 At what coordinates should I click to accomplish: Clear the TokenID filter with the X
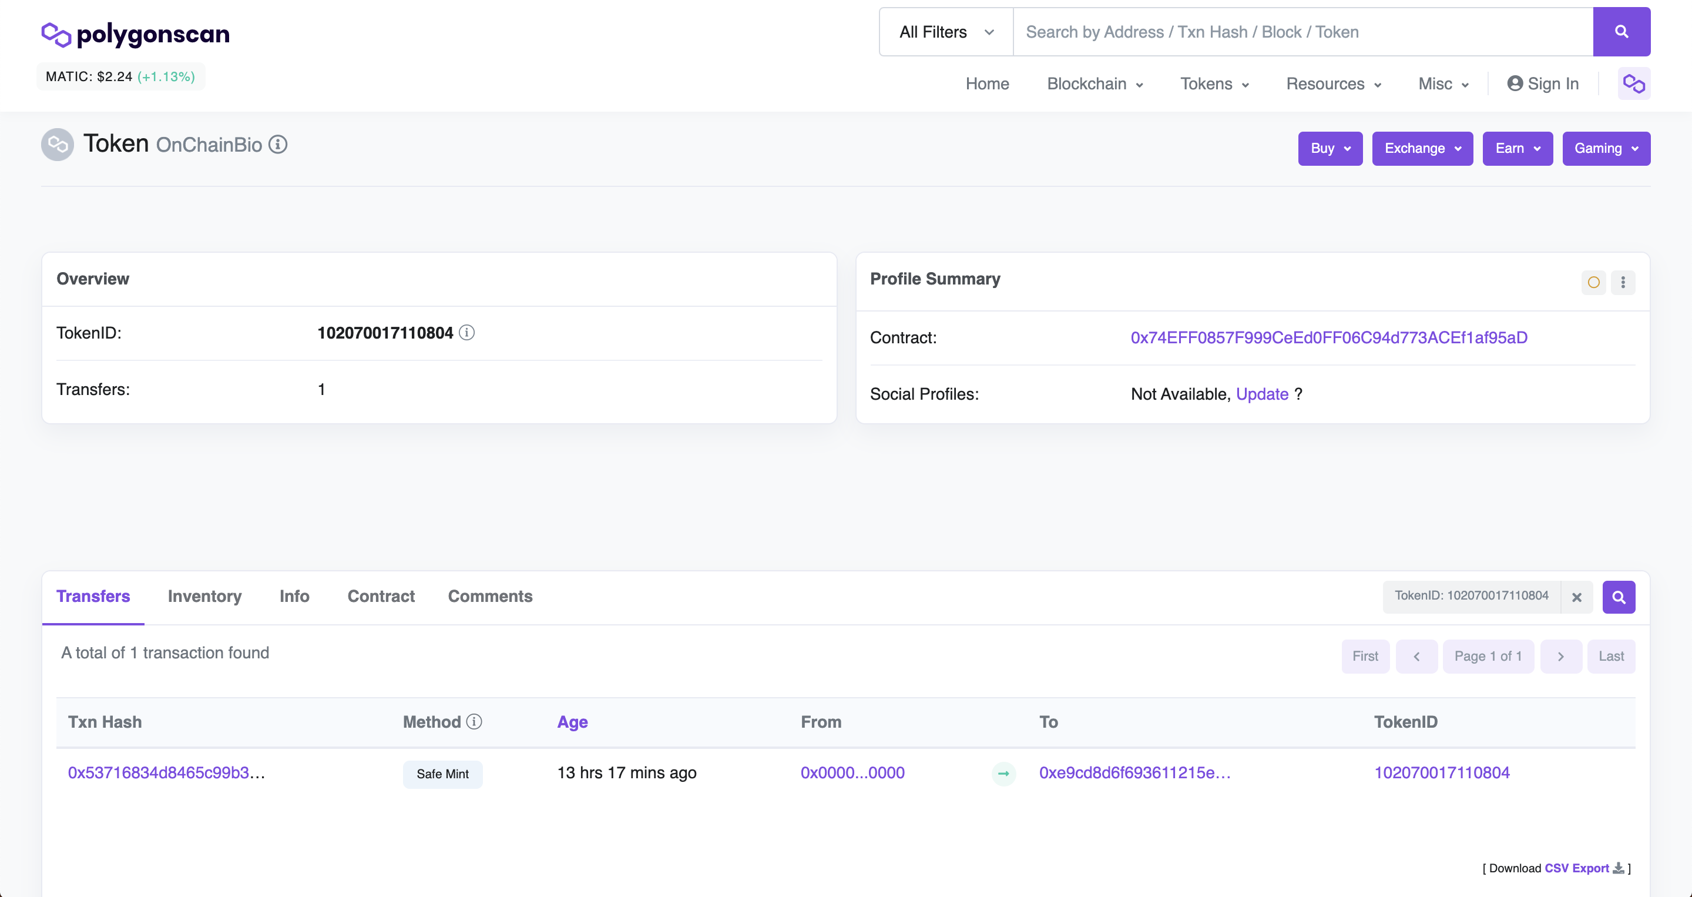(1576, 597)
